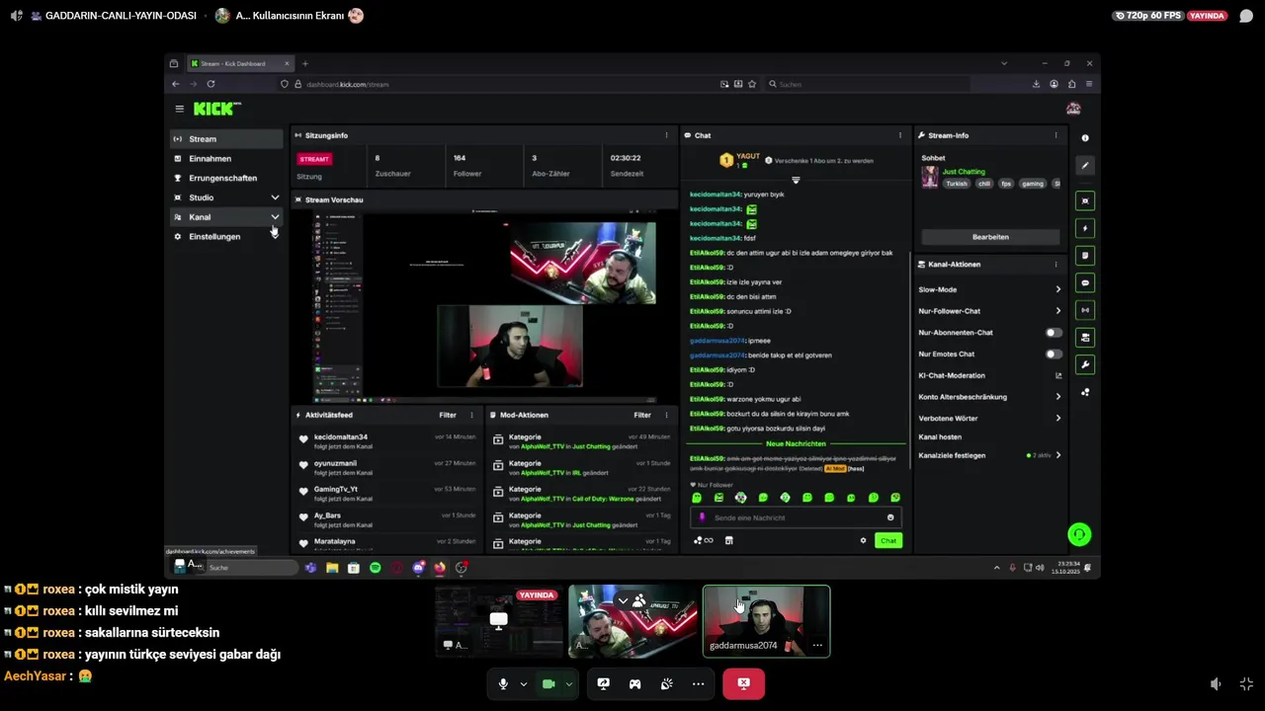
Task: Open Slow-Mode options arrow
Action: tap(1057, 289)
